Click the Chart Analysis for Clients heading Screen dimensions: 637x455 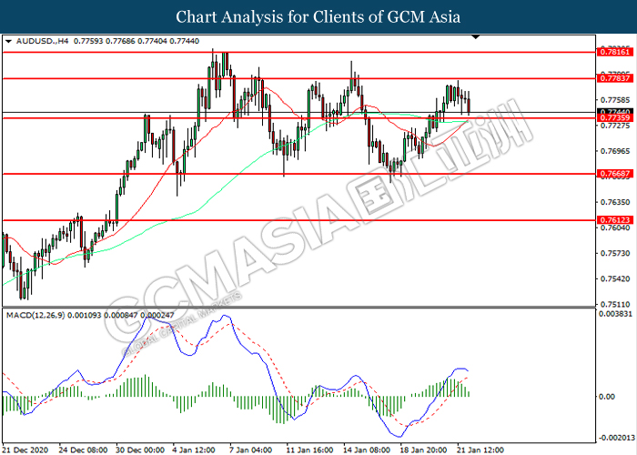point(318,16)
